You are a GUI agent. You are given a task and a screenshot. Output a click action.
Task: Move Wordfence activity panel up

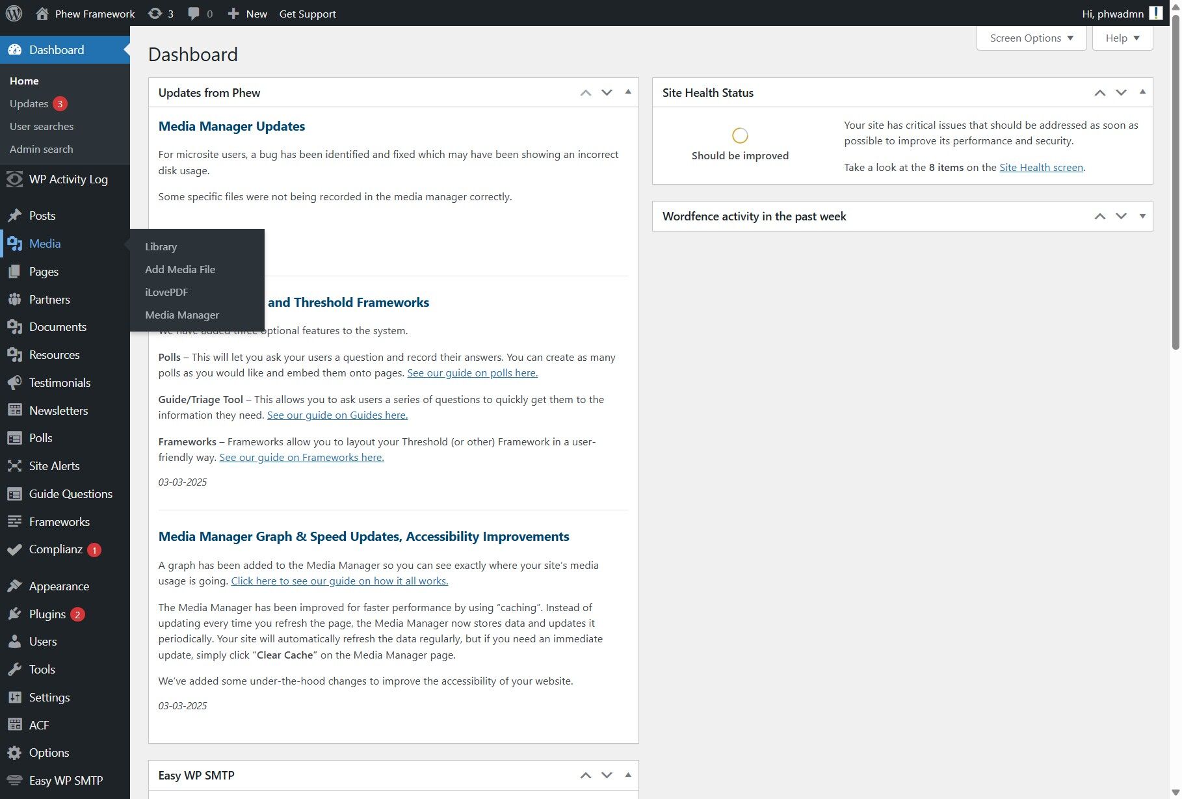coord(1100,216)
